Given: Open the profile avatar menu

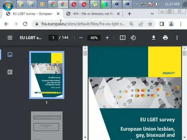Looking at the screenshot, I should tap(171, 24).
